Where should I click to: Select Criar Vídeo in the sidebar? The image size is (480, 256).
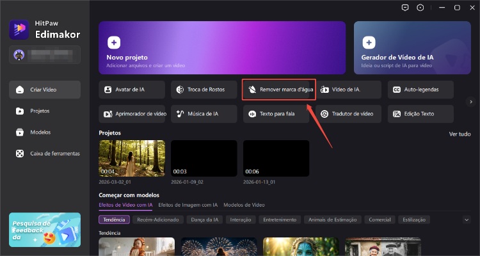45,90
